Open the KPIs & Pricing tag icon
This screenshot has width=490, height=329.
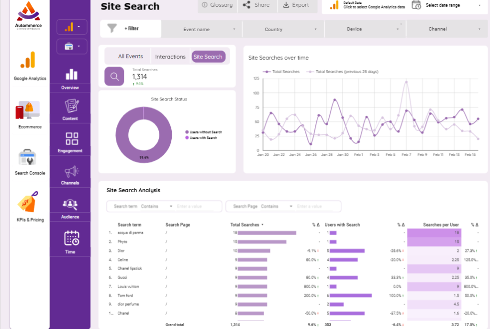coord(28,202)
